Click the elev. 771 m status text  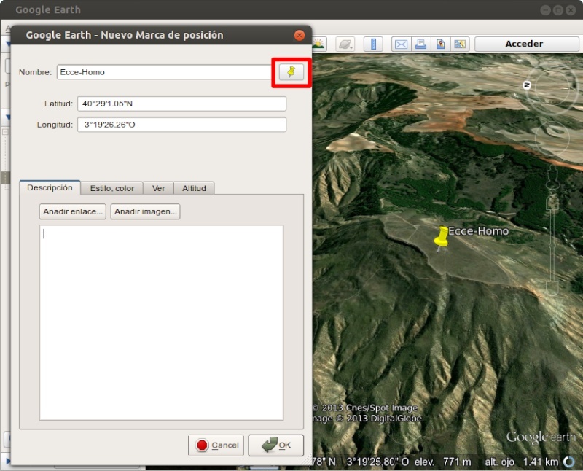tap(442, 462)
